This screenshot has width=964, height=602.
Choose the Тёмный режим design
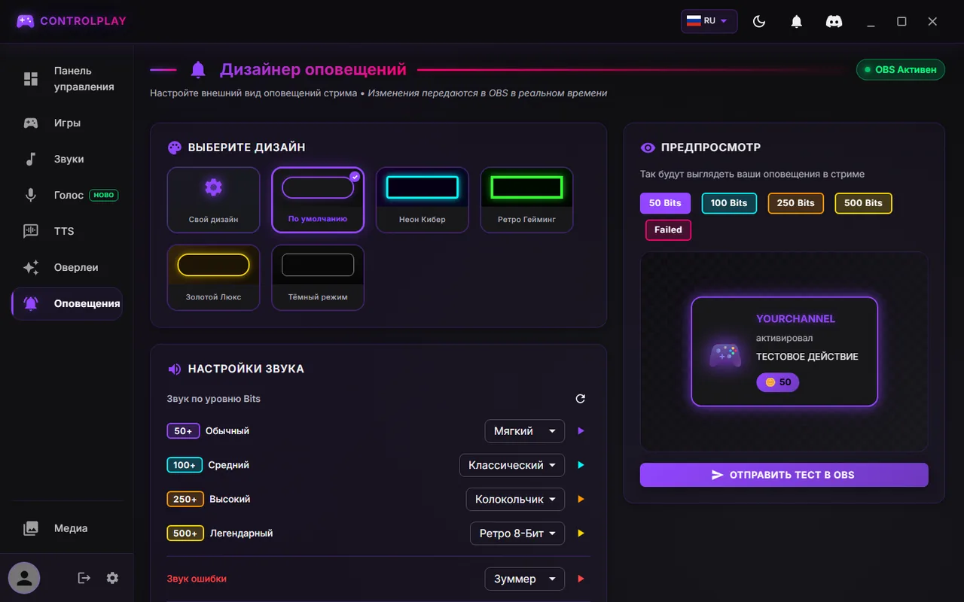318,278
